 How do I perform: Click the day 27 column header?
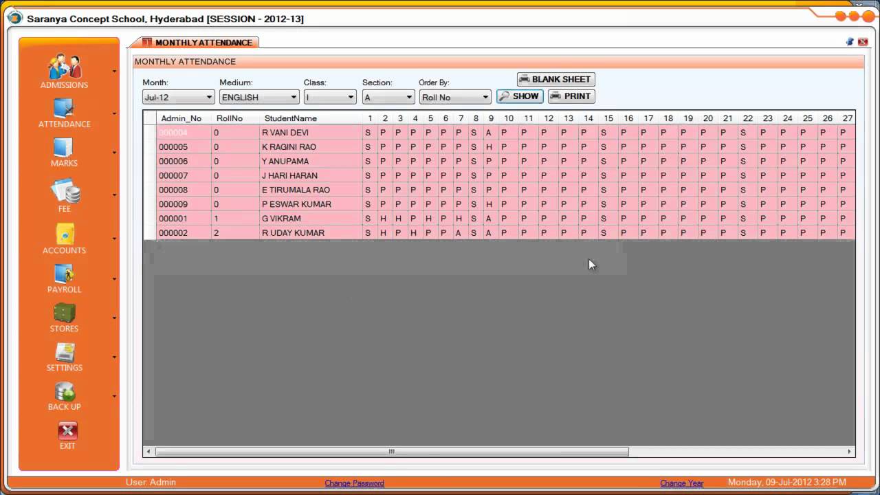[847, 118]
